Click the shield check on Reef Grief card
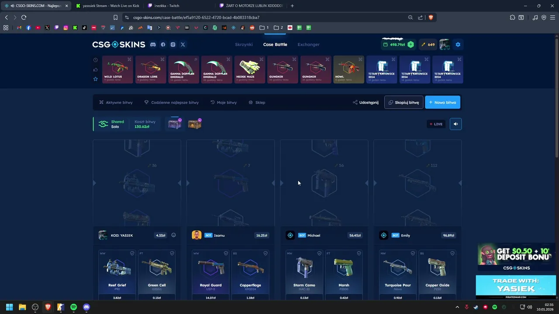The image size is (559, 314). (132, 253)
